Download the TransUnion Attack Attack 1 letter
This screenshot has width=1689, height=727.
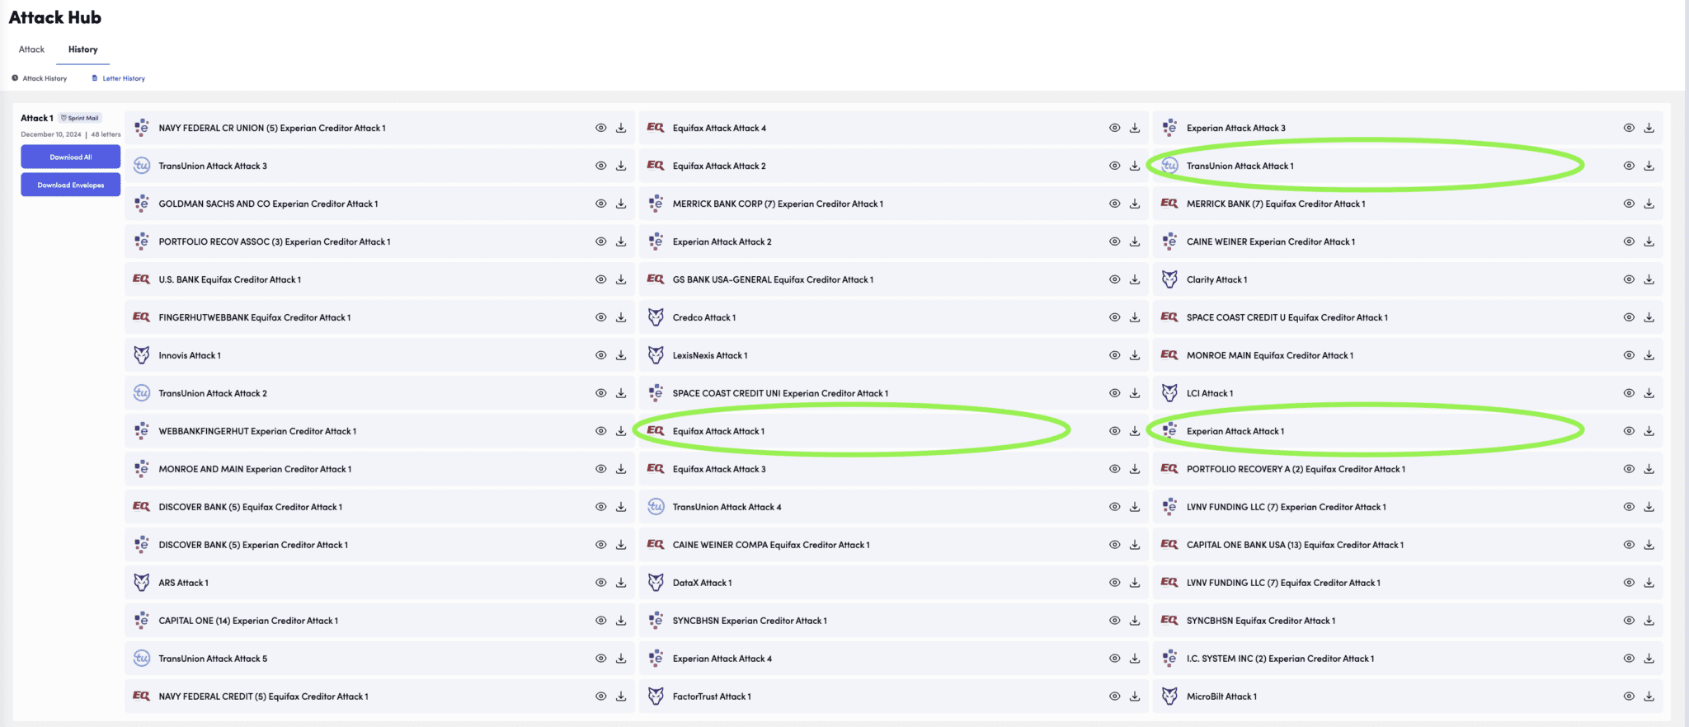(x=1649, y=166)
